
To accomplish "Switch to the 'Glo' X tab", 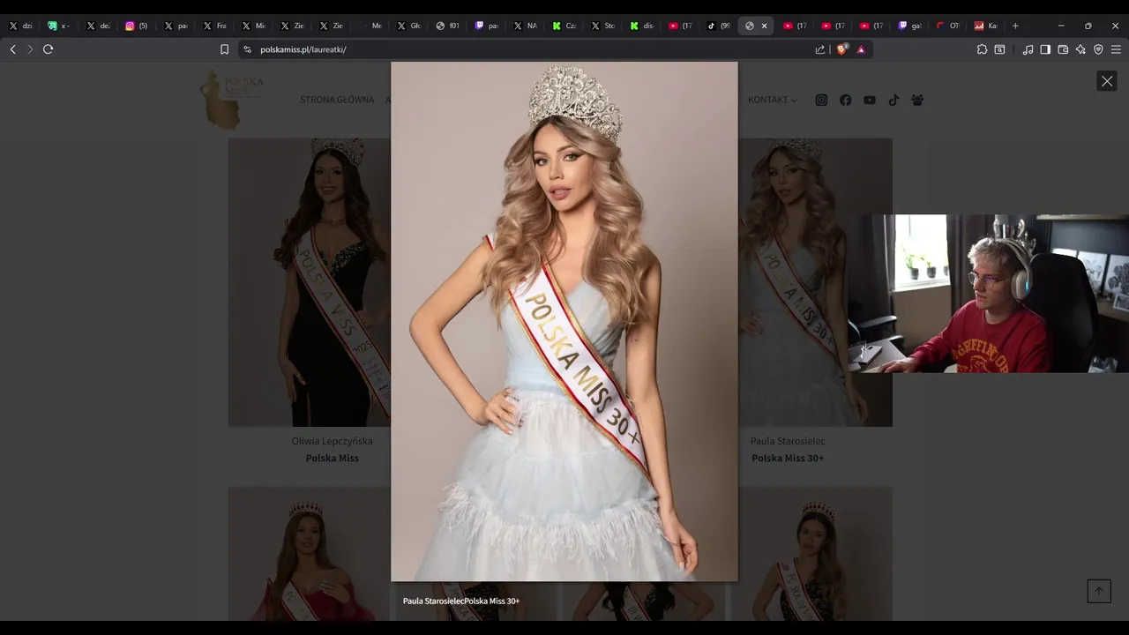I will click(409, 26).
